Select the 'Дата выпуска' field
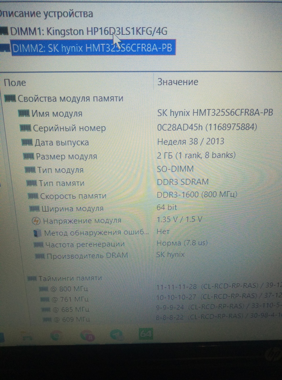The image size is (282, 380). tap(62, 142)
